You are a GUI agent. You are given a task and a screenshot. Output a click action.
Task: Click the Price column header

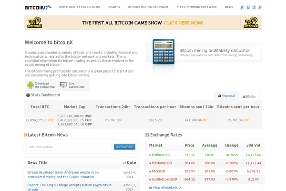point(189,145)
